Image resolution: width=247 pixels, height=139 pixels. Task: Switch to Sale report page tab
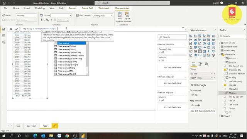(x=32, y=126)
